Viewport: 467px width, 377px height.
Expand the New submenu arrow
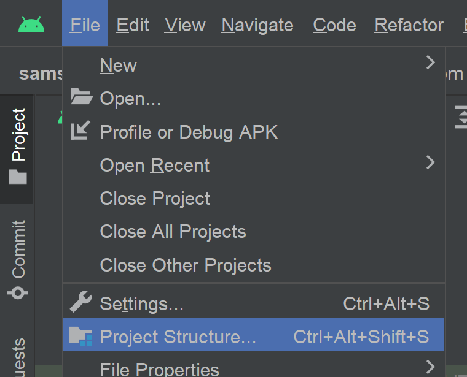(x=430, y=63)
